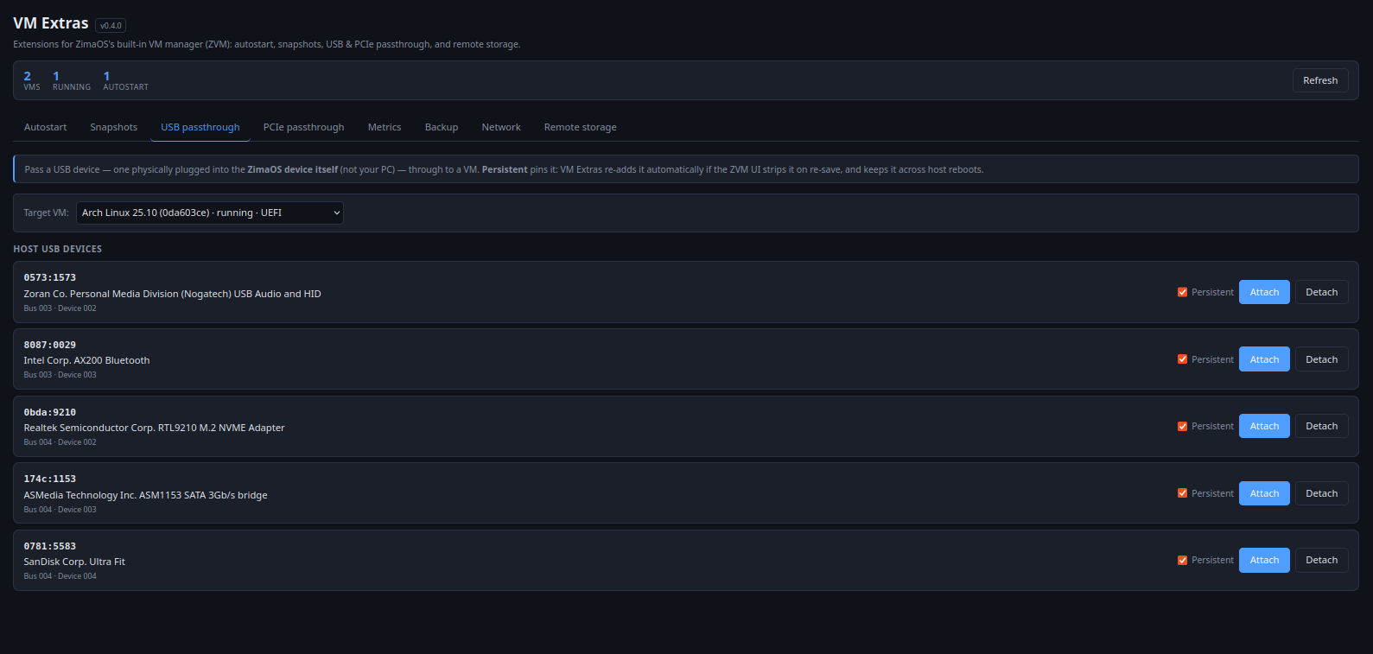
Task: Click the Bus 003 · Device 002 label
Action: (60, 308)
